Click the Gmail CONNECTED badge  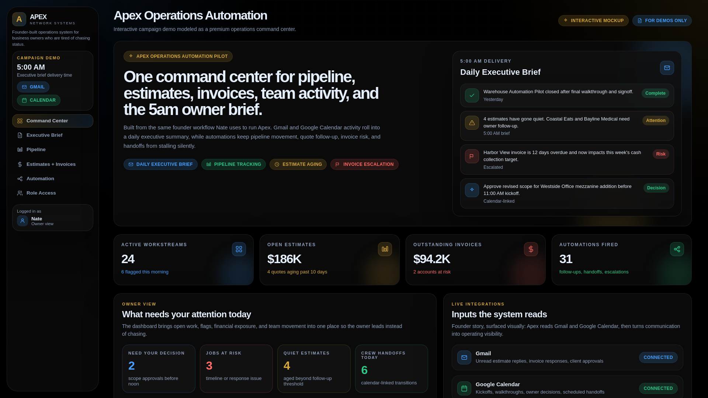pos(658,357)
